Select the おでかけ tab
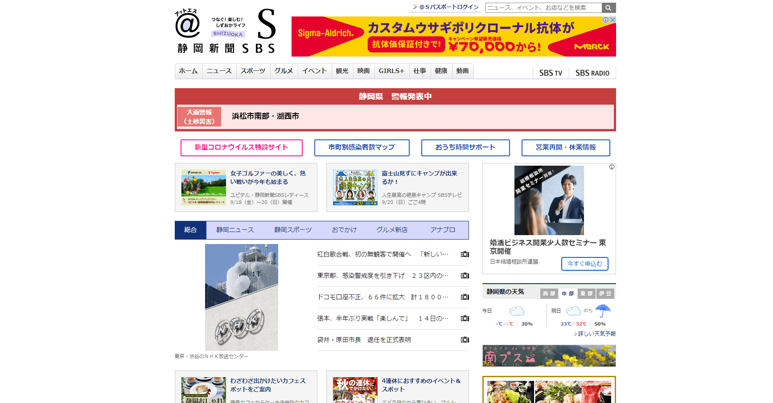 tap(344, 230)
